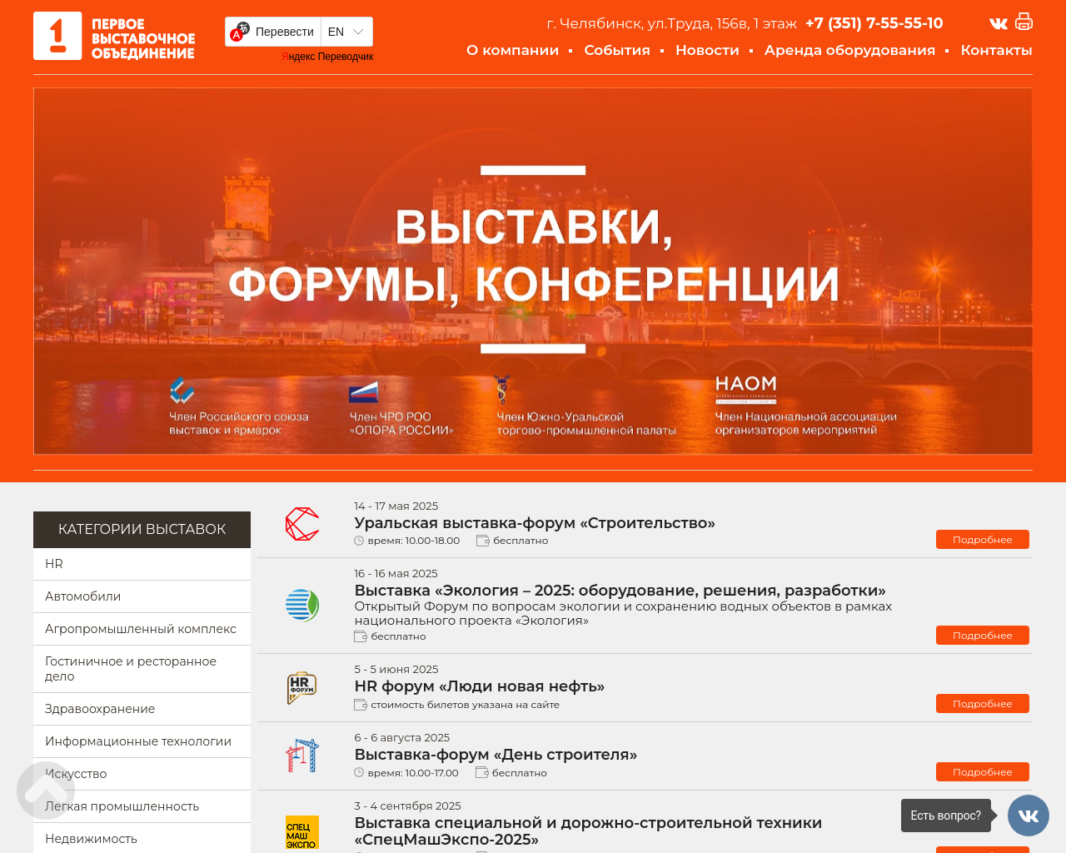Click the Категории выставок header
1066x853 pixels.
pyautogui.click(x=142, y=530)
